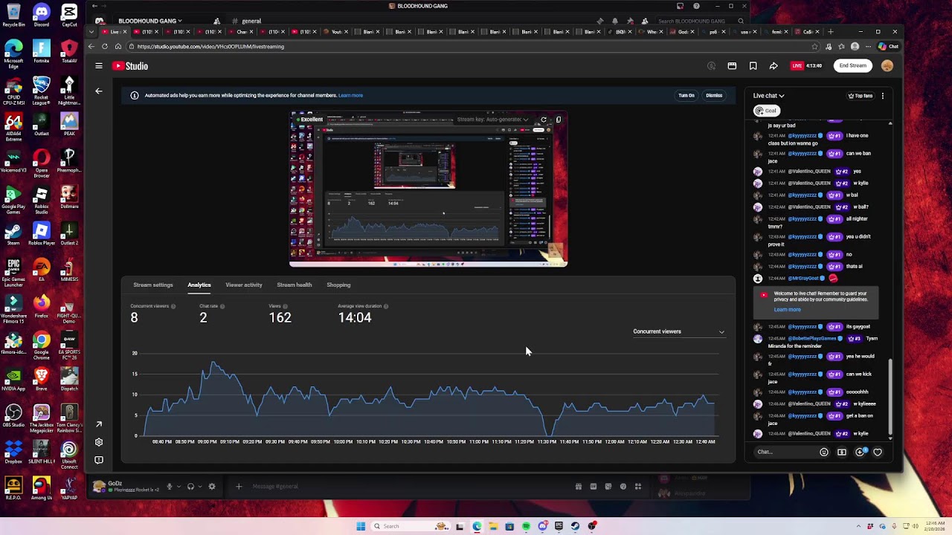The image size is (952, 535).
Task: Open Discord microphone device options arrow
Action: tap(178, 487)
